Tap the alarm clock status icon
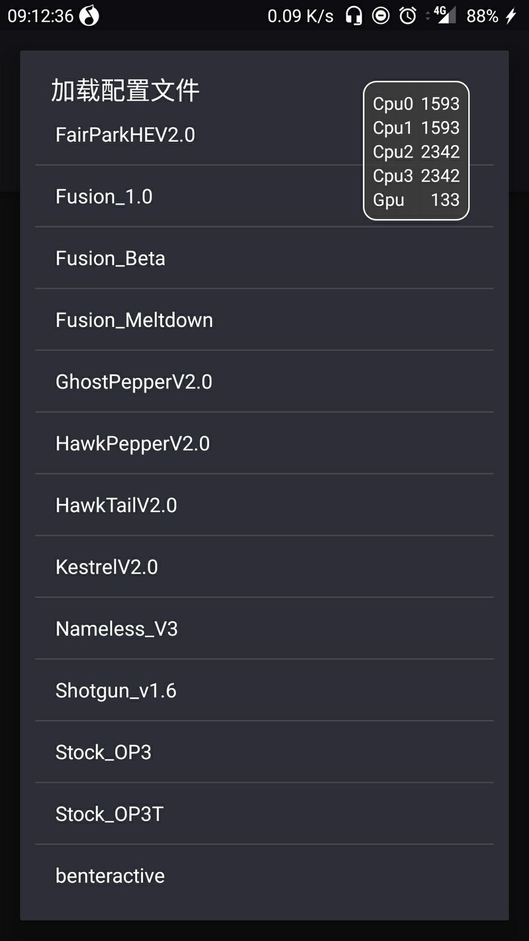Screen dimensions: 529x941 click(408, 16)
